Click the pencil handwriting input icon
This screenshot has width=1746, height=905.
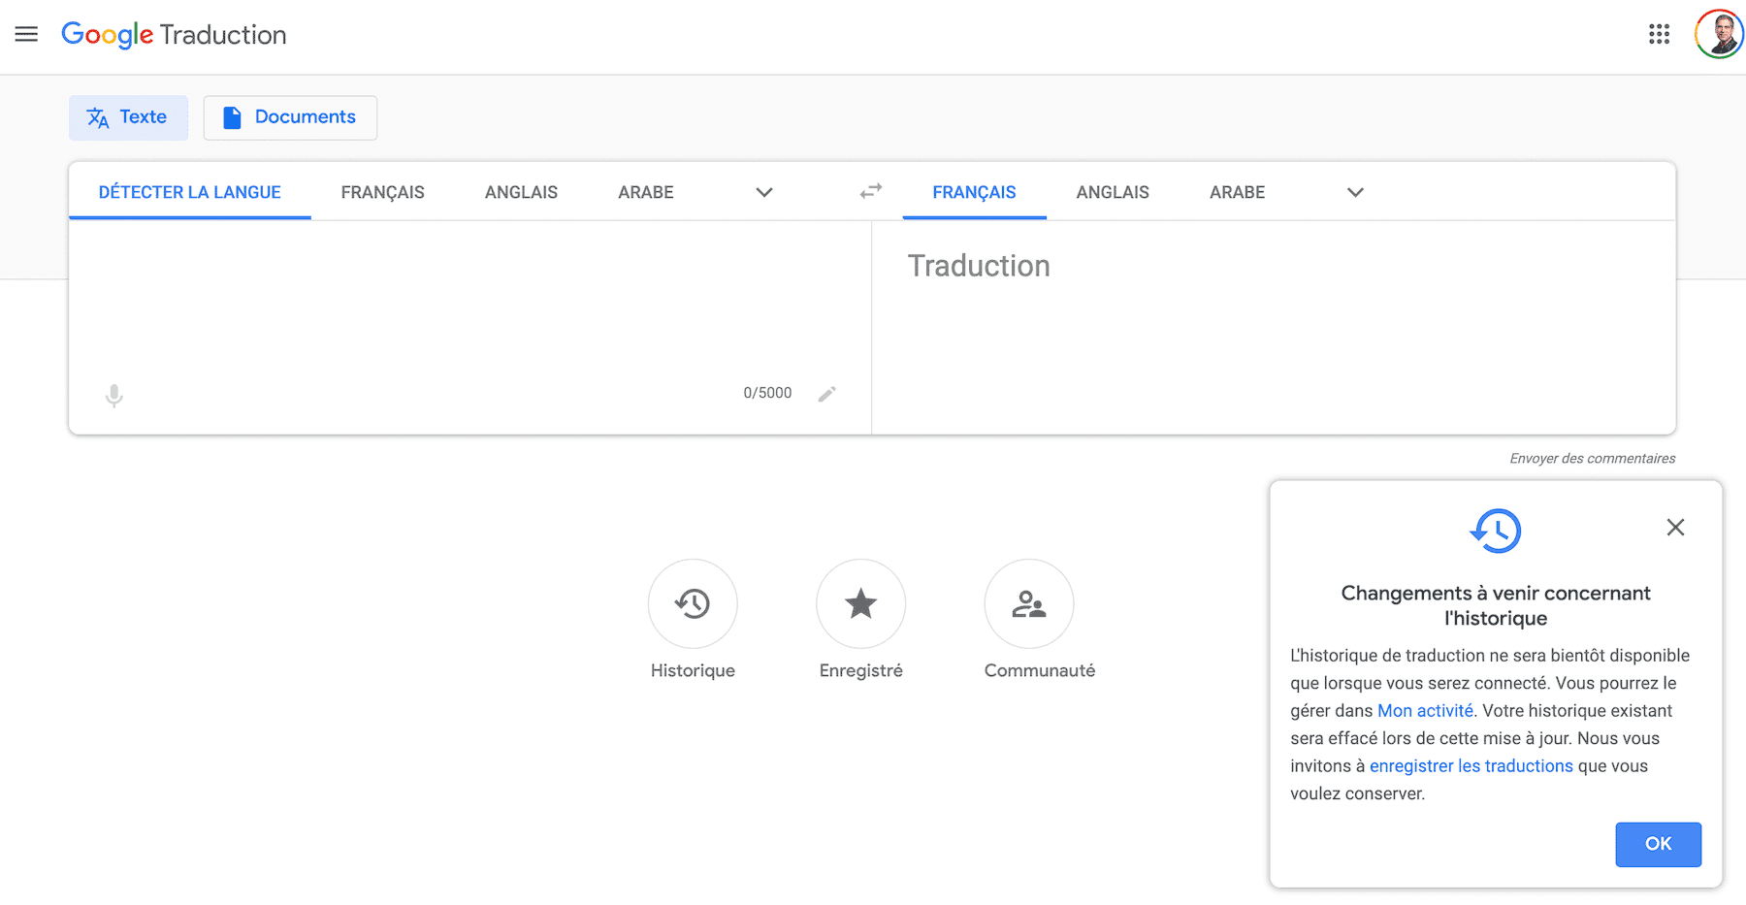click(826, 394)
